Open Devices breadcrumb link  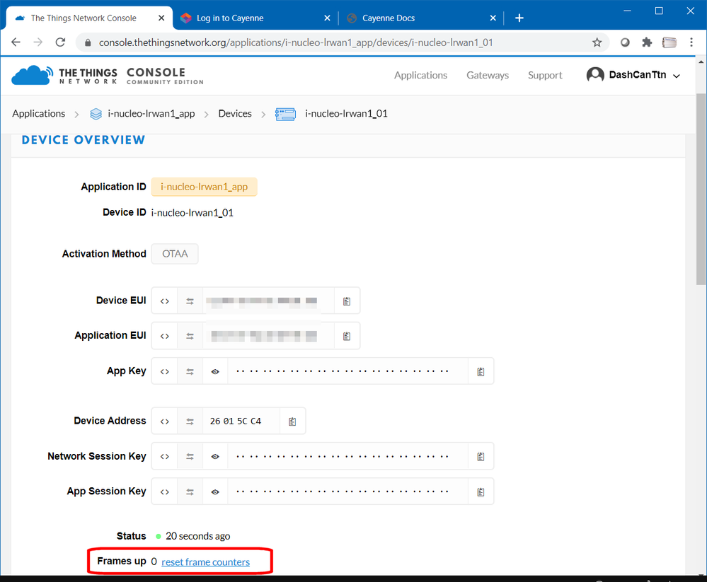pos(235,114)
